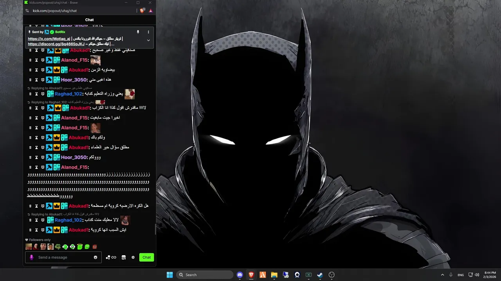
Task: Open pinned message three-dot options menu
Action: click(148, 32)
